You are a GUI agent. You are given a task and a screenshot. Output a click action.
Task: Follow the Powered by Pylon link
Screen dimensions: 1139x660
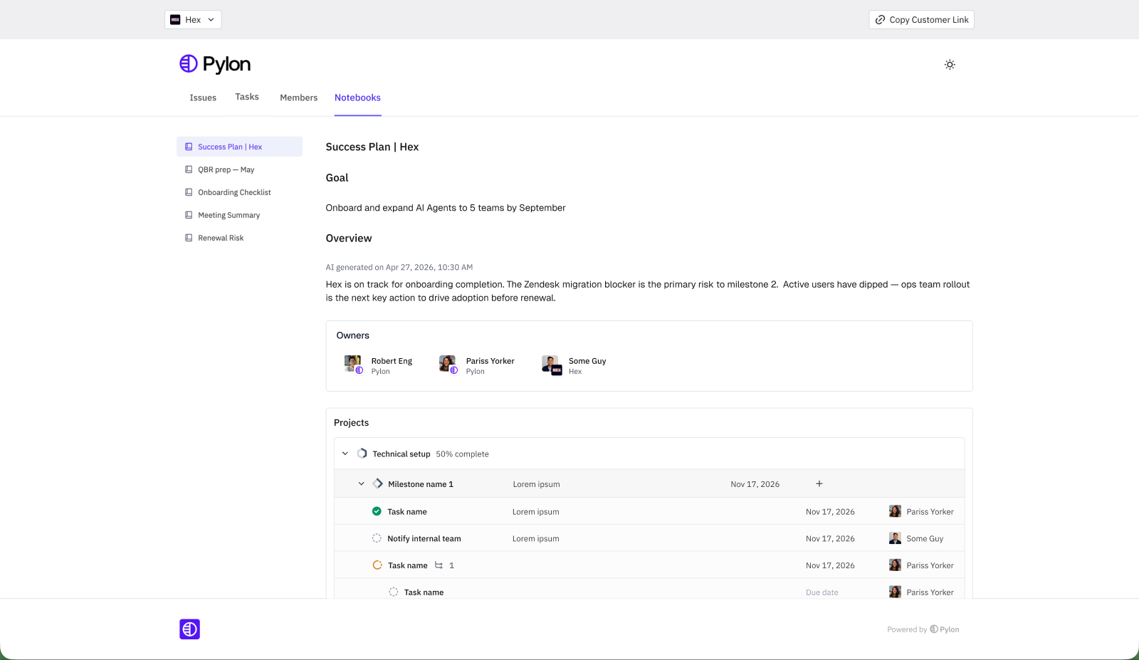[923, 629]
